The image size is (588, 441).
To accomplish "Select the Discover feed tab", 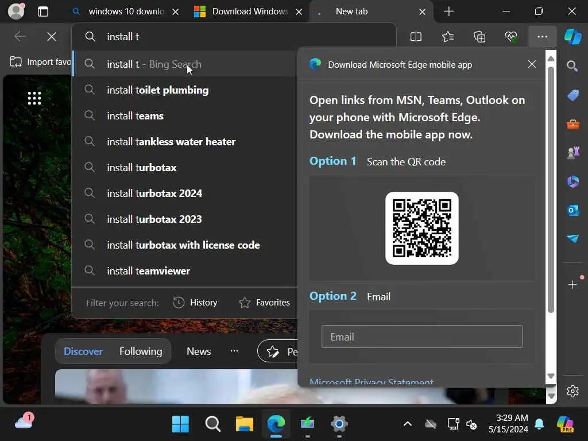I will pos(83,351).
